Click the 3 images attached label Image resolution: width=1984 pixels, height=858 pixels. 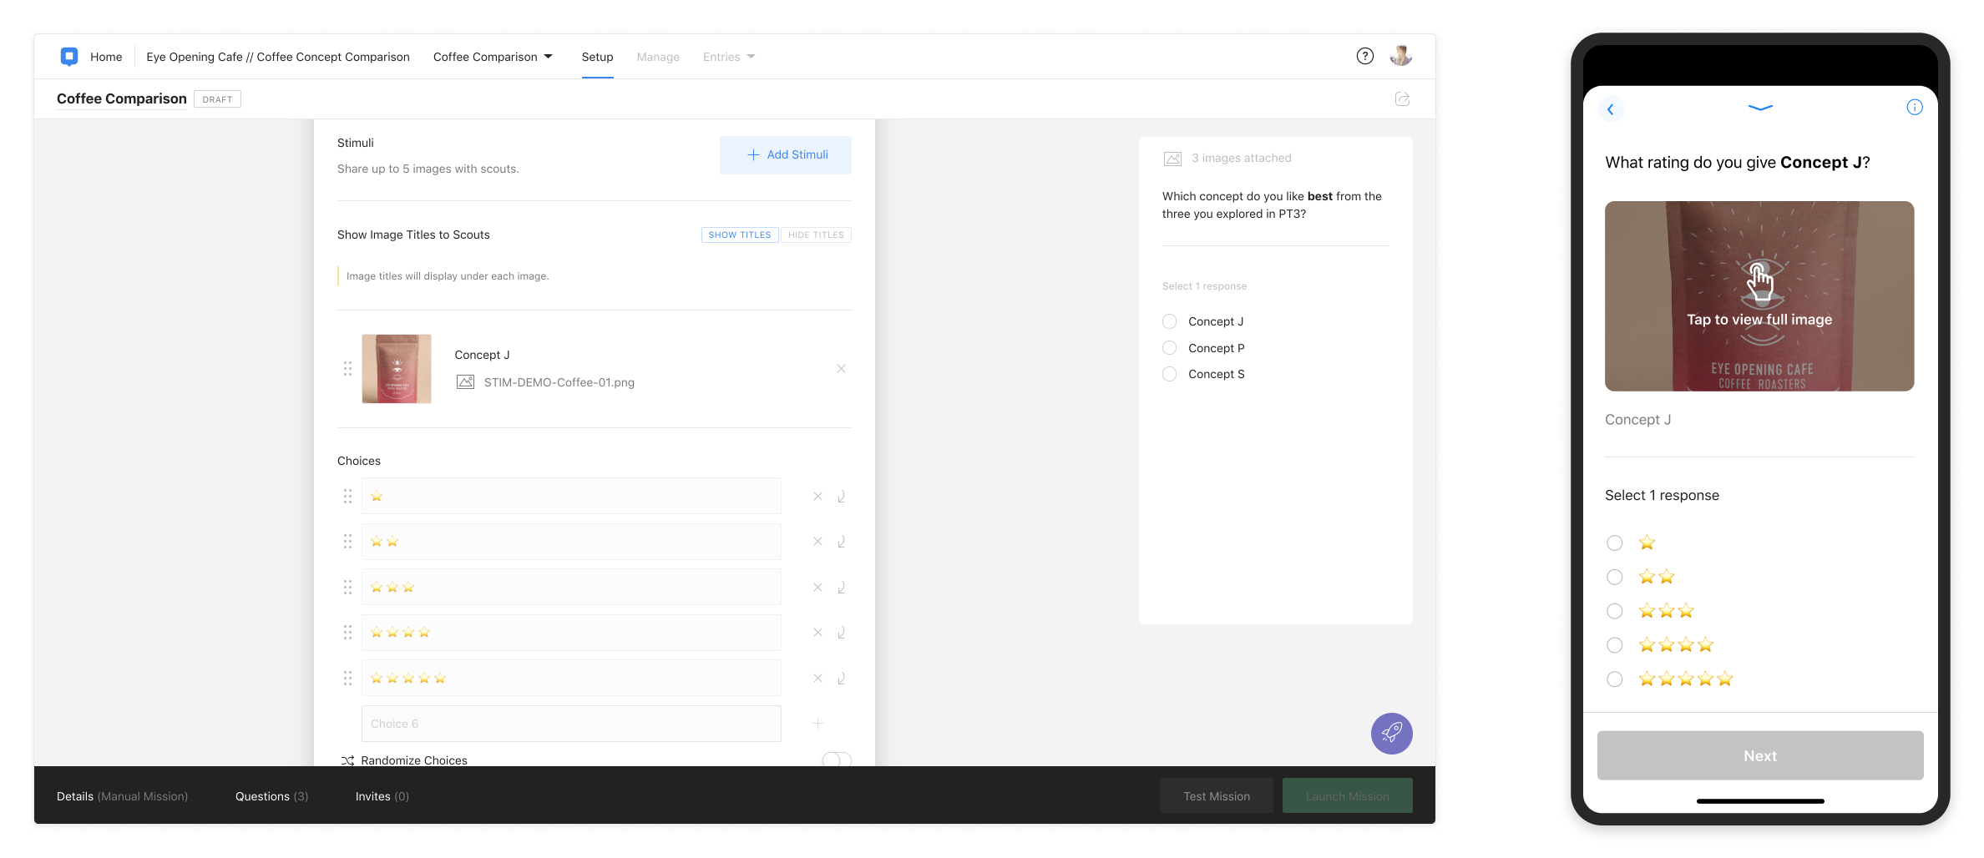click(x=1242, y=159)
